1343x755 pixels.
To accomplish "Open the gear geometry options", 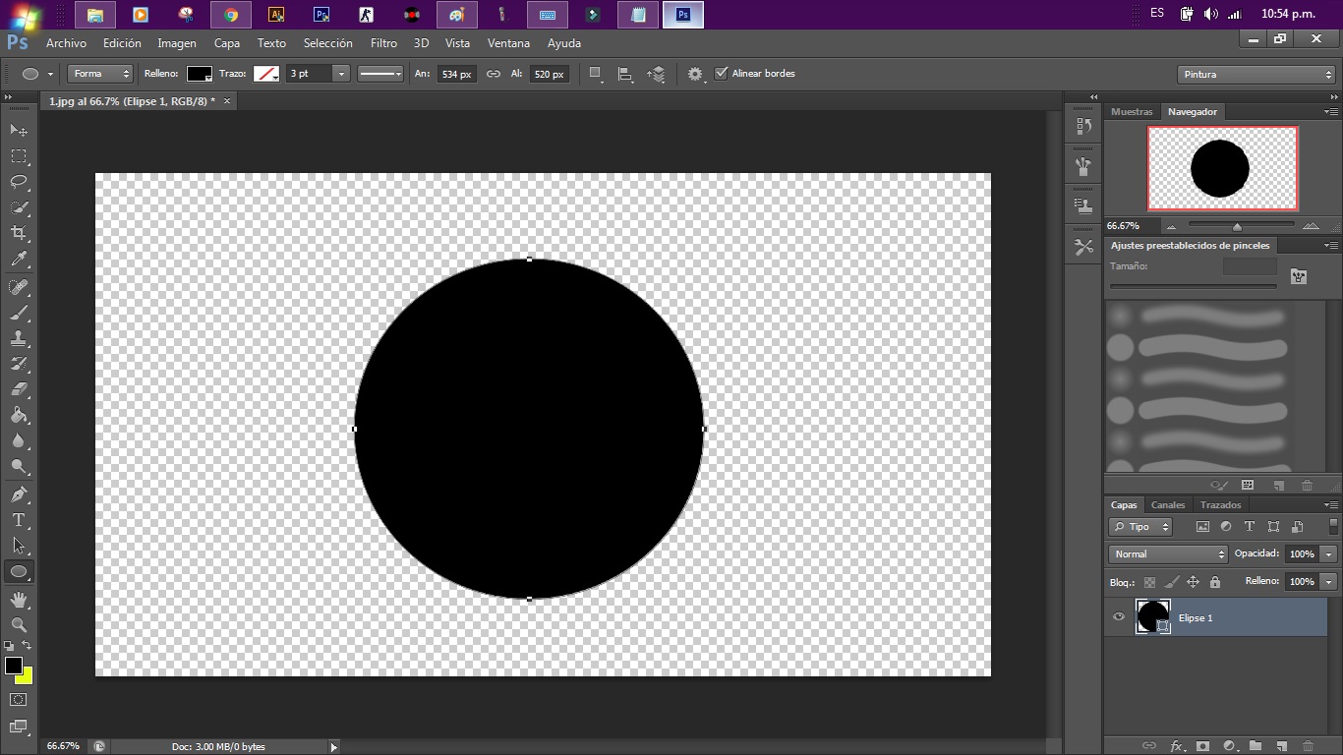I will pos(696,74).
